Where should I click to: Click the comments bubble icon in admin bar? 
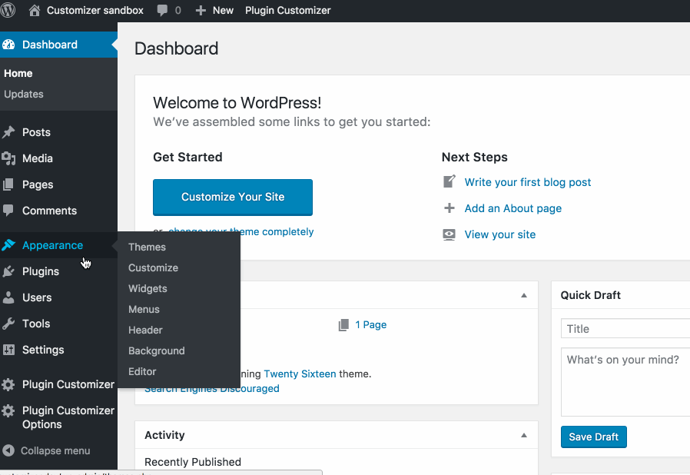coord(162,11)
